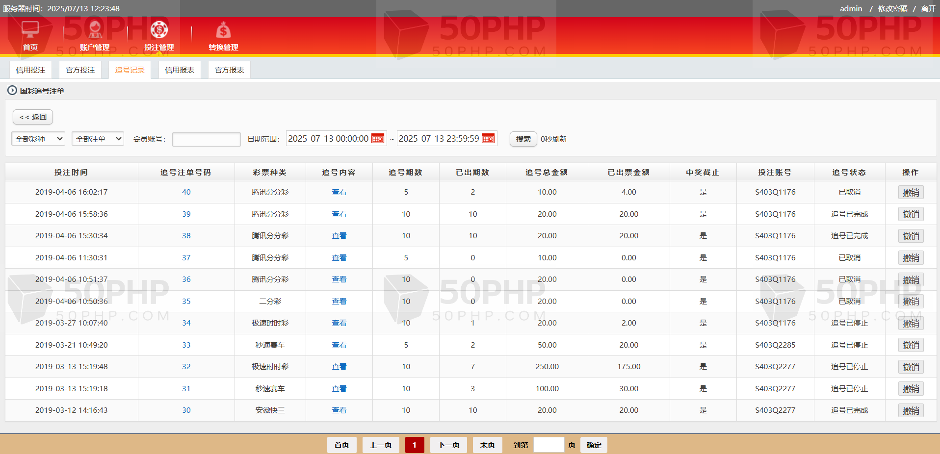Open chase order number 32 link
940x454 pixels.
186,367
